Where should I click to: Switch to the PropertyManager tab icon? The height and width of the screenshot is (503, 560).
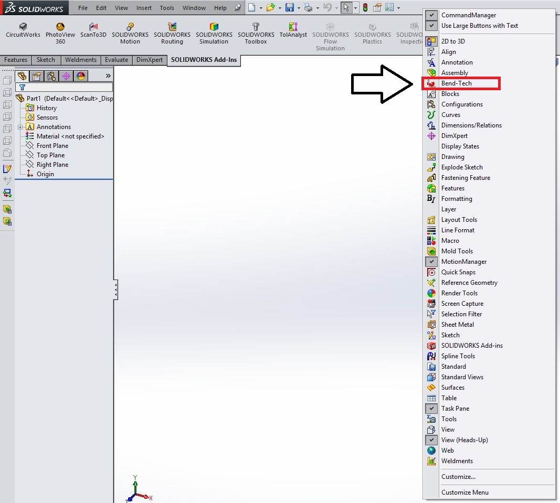tap(36, 76)
